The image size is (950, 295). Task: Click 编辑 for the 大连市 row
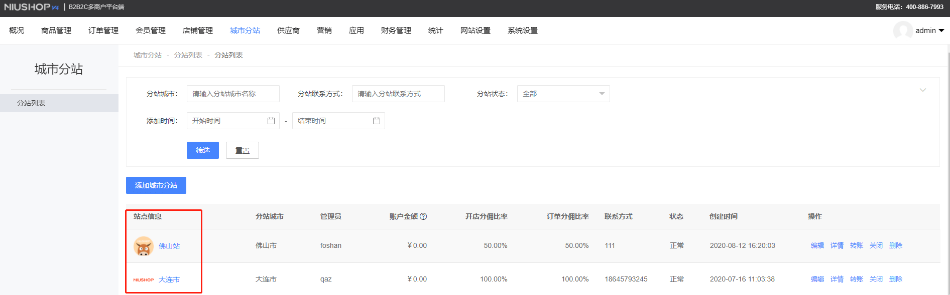(817, 279)
